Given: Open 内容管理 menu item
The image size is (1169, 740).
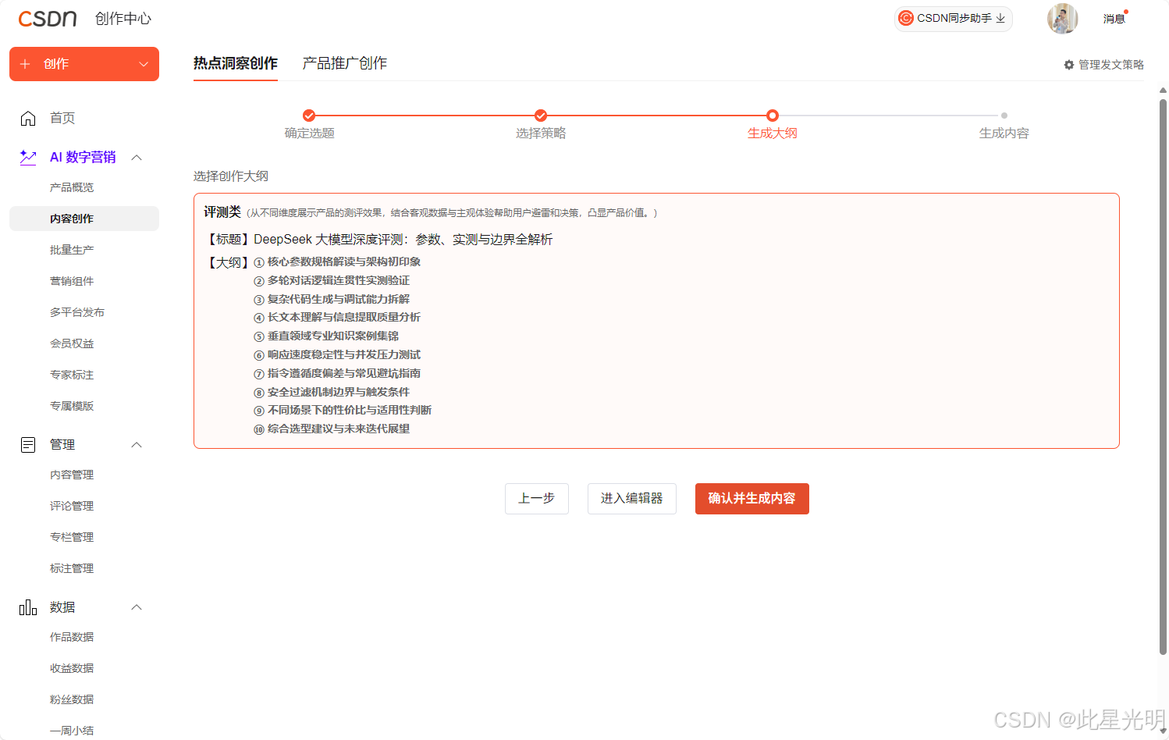Looking at the screenshot, I should click(72, 475).
